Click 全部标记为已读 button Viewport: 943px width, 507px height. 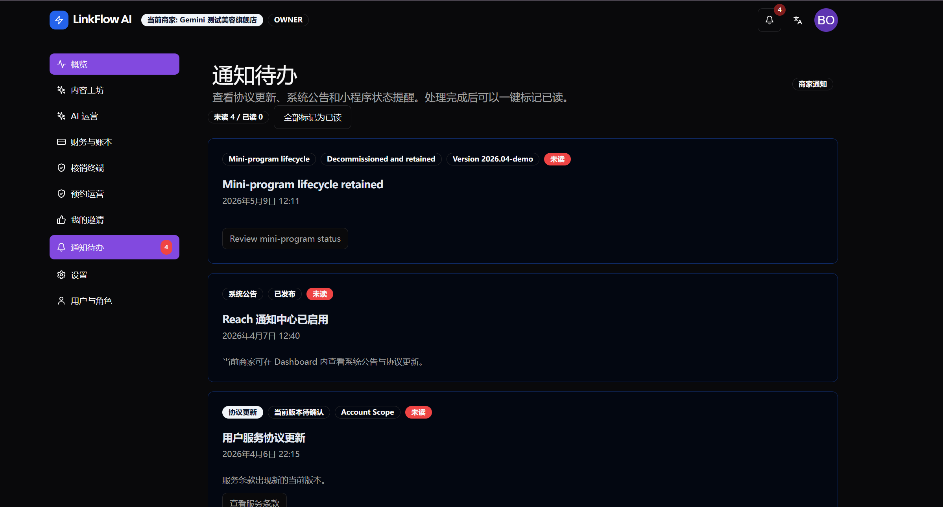[x=312, y=117]
